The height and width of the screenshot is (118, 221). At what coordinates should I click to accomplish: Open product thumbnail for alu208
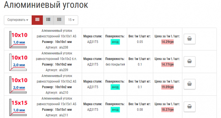18,39
